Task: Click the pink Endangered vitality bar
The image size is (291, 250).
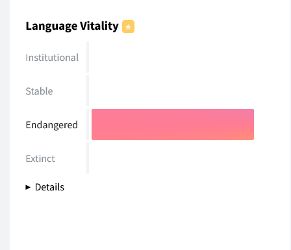Action: click(173, 124)
